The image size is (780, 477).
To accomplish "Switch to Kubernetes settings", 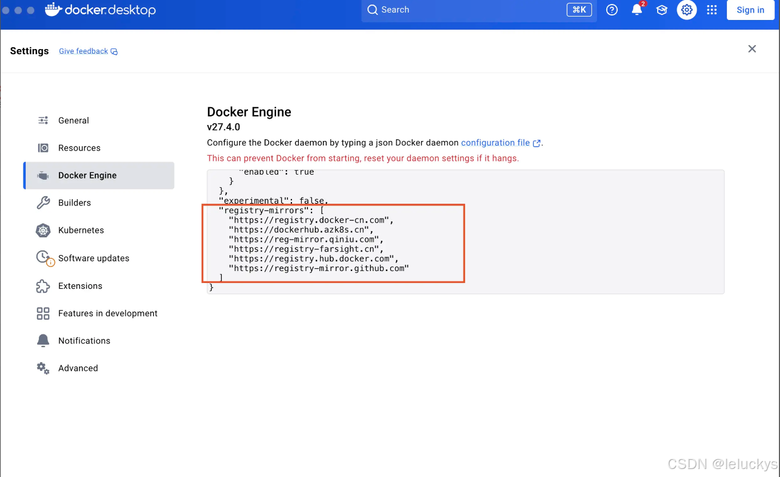I will click(x=99, y=231).
